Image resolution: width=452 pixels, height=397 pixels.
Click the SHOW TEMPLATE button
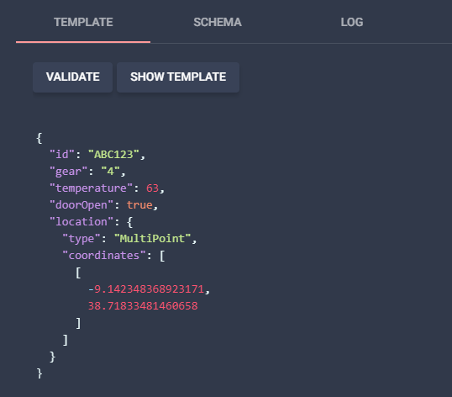[178, 77]
